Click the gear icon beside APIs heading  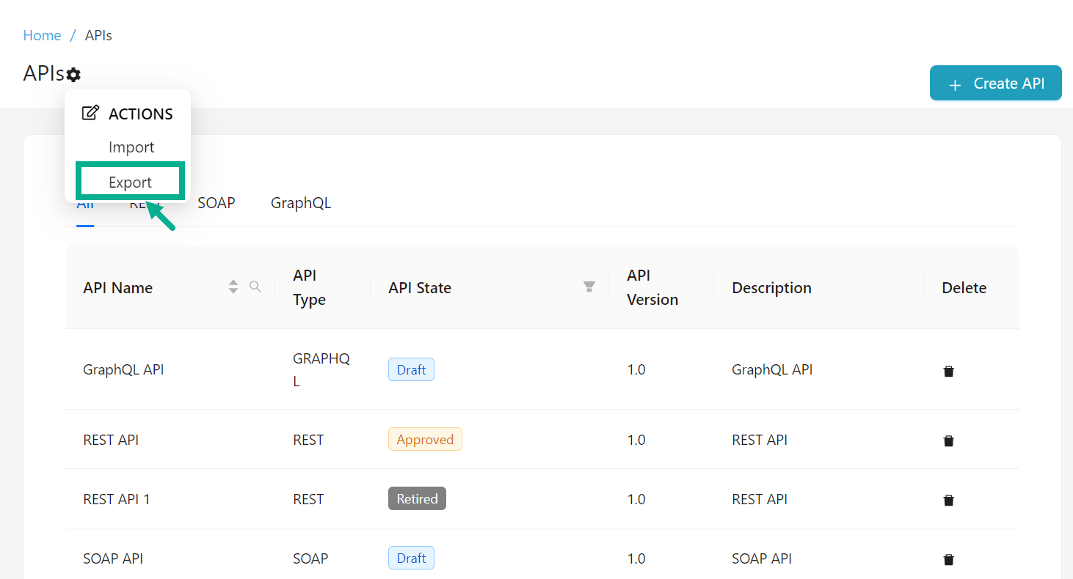[x=73, y=75]
